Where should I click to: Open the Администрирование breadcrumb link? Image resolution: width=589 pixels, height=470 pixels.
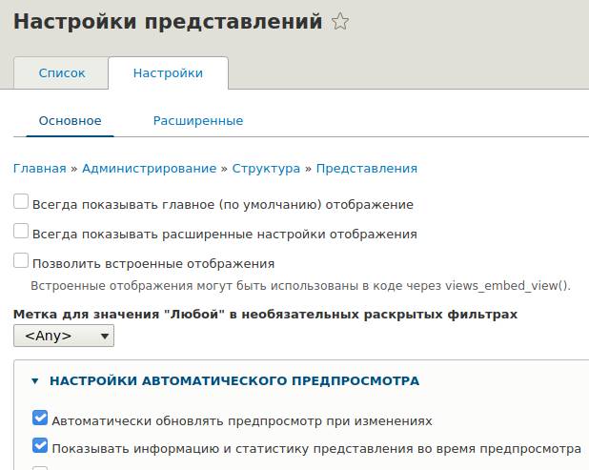149,169
